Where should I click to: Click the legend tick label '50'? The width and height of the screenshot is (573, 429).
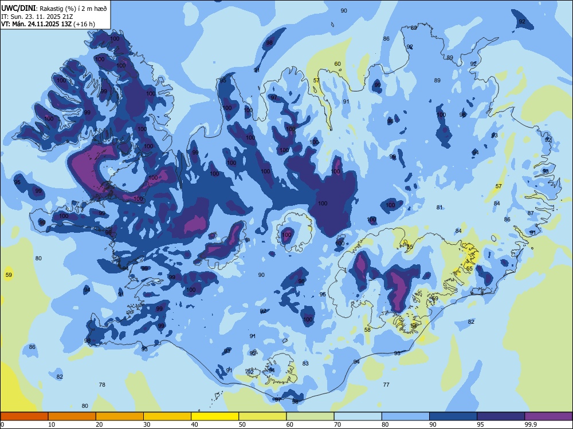(x=242, y=424)
